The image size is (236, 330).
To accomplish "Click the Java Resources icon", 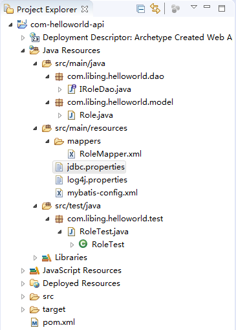I will 34,50.
